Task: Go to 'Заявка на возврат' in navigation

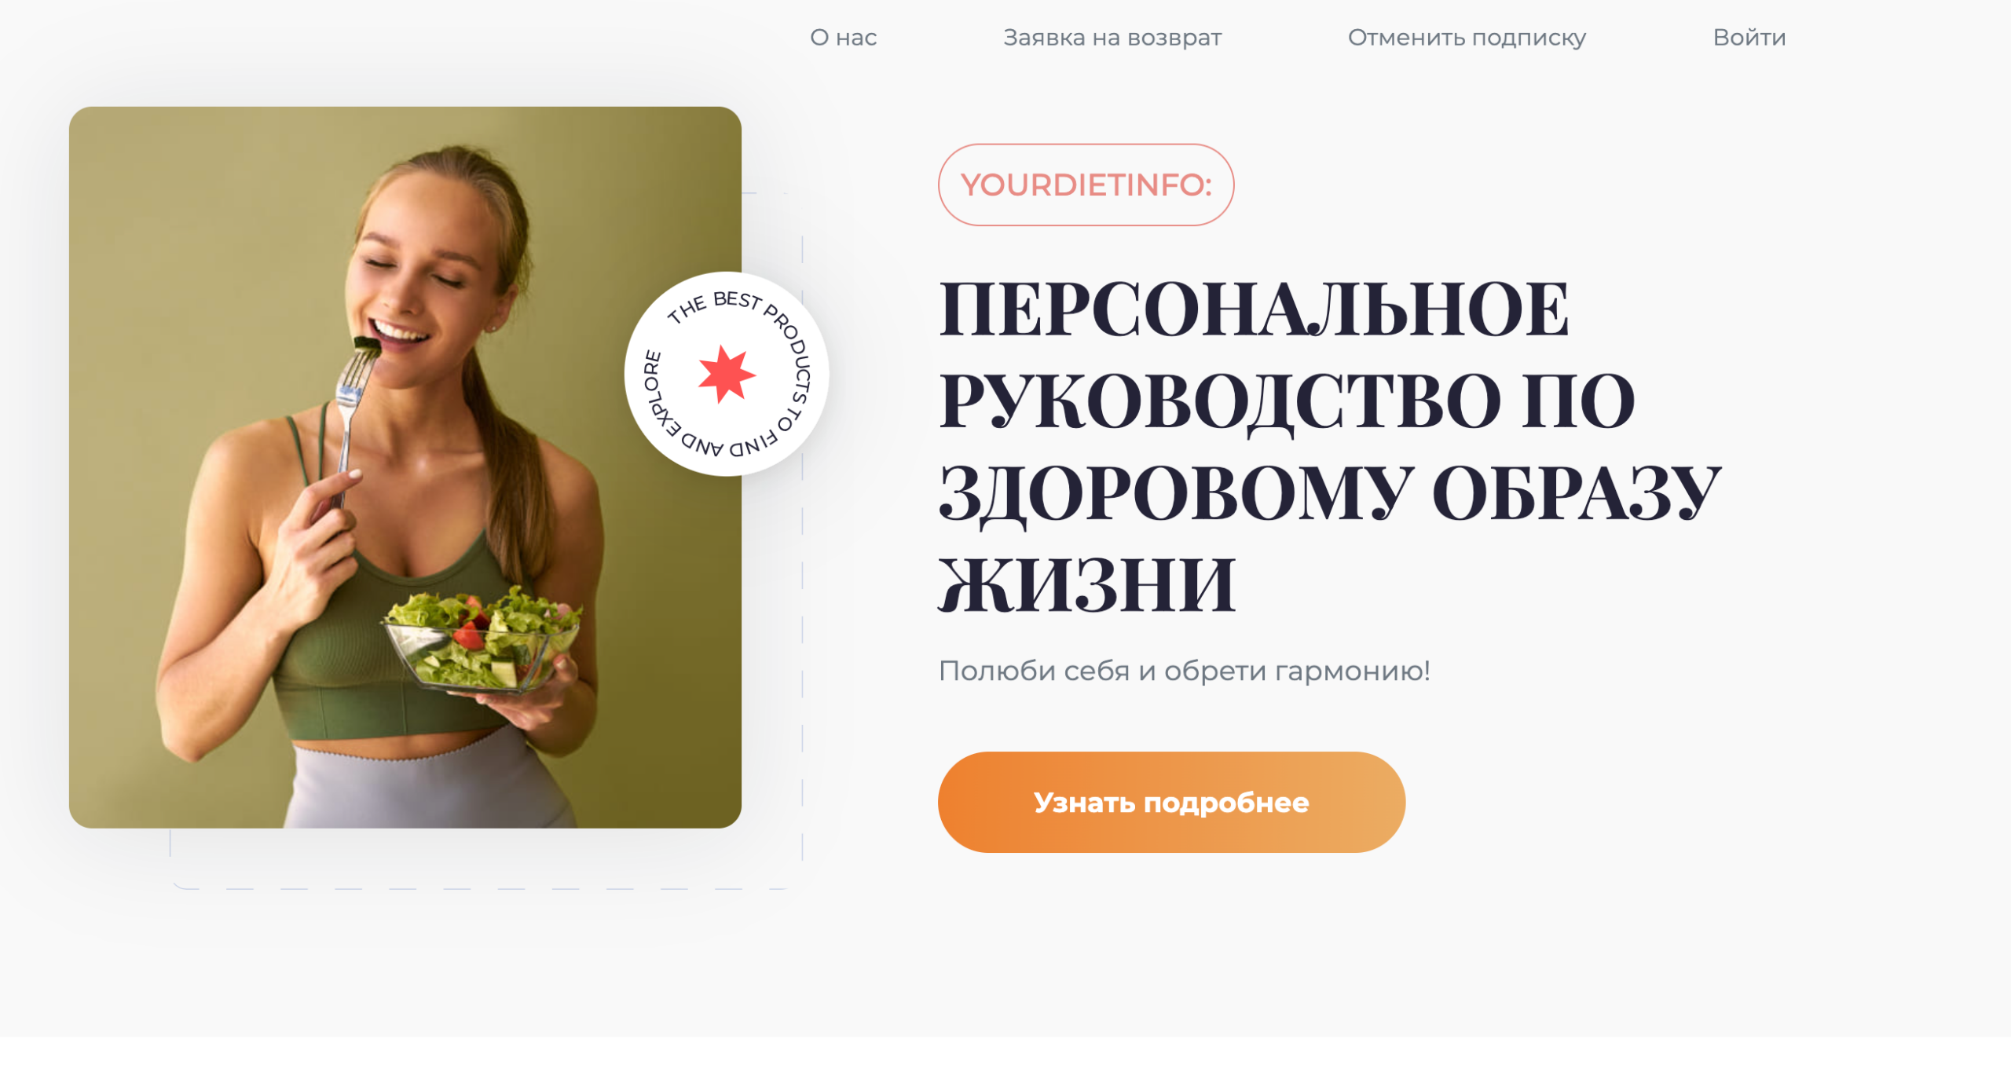Action: coord(1112,38)
